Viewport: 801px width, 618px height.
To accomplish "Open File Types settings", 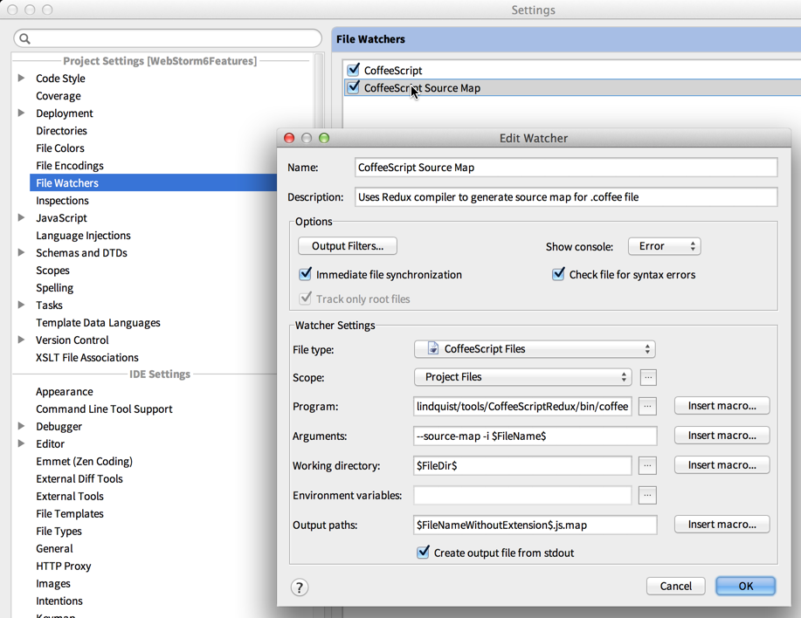I will tap(59, 532).
